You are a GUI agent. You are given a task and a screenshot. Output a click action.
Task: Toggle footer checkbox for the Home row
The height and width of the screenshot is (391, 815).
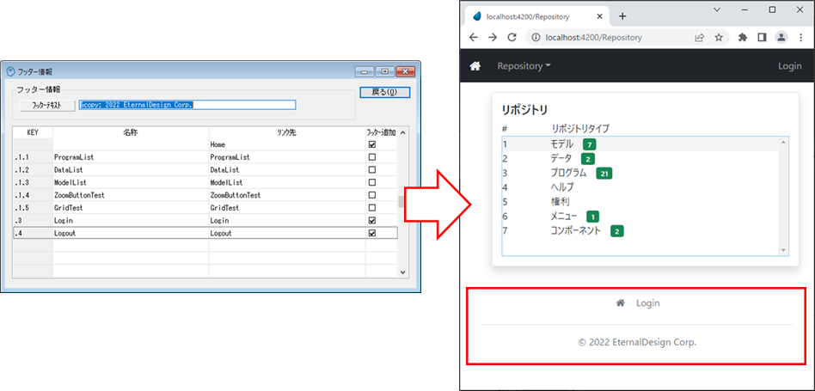point(371,145)
